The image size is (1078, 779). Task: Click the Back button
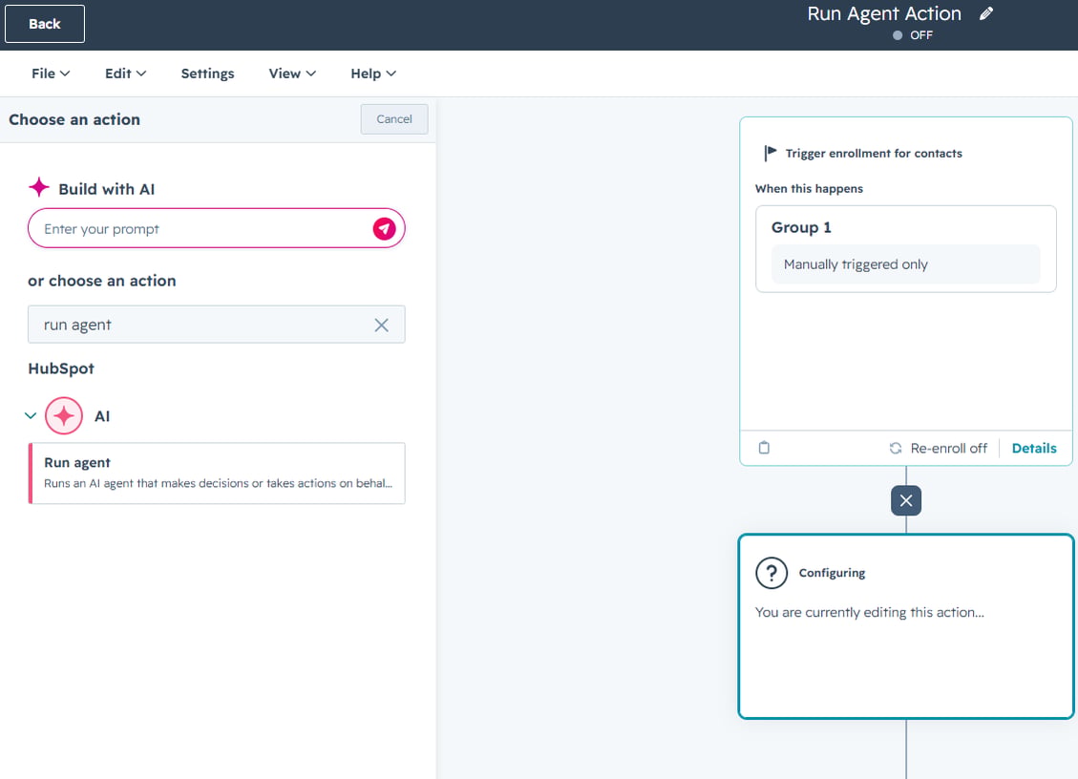tap(45, 24)
